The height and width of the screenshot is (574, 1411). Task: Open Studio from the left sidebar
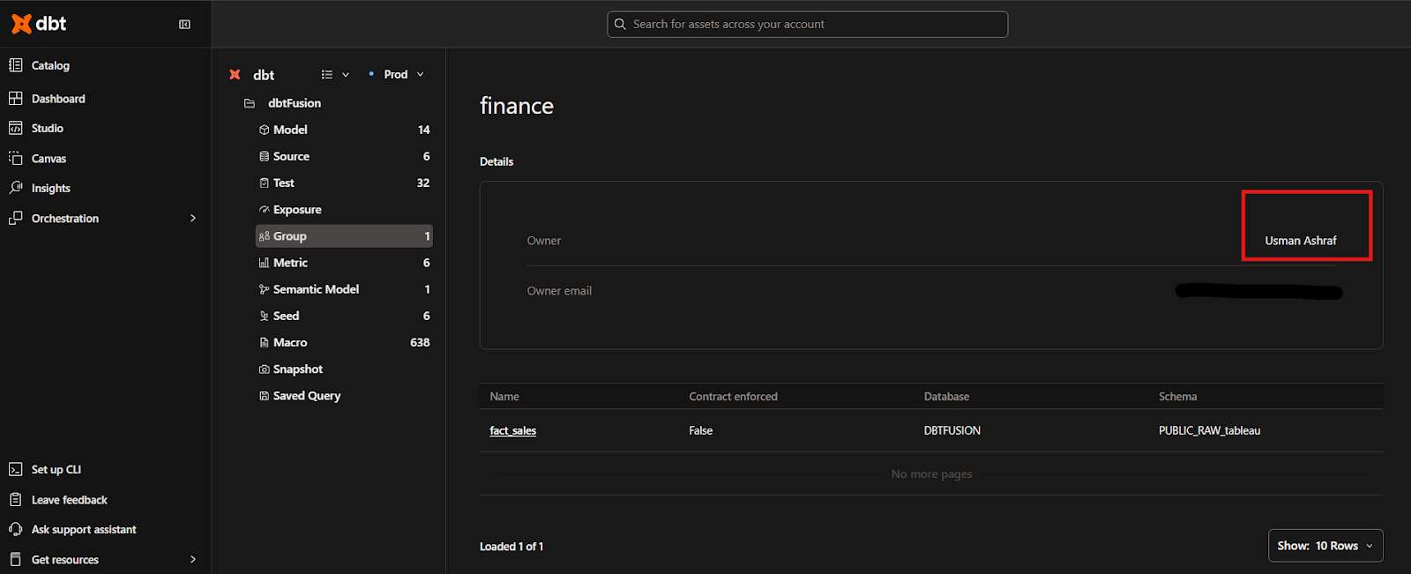(x=47, y=129)
